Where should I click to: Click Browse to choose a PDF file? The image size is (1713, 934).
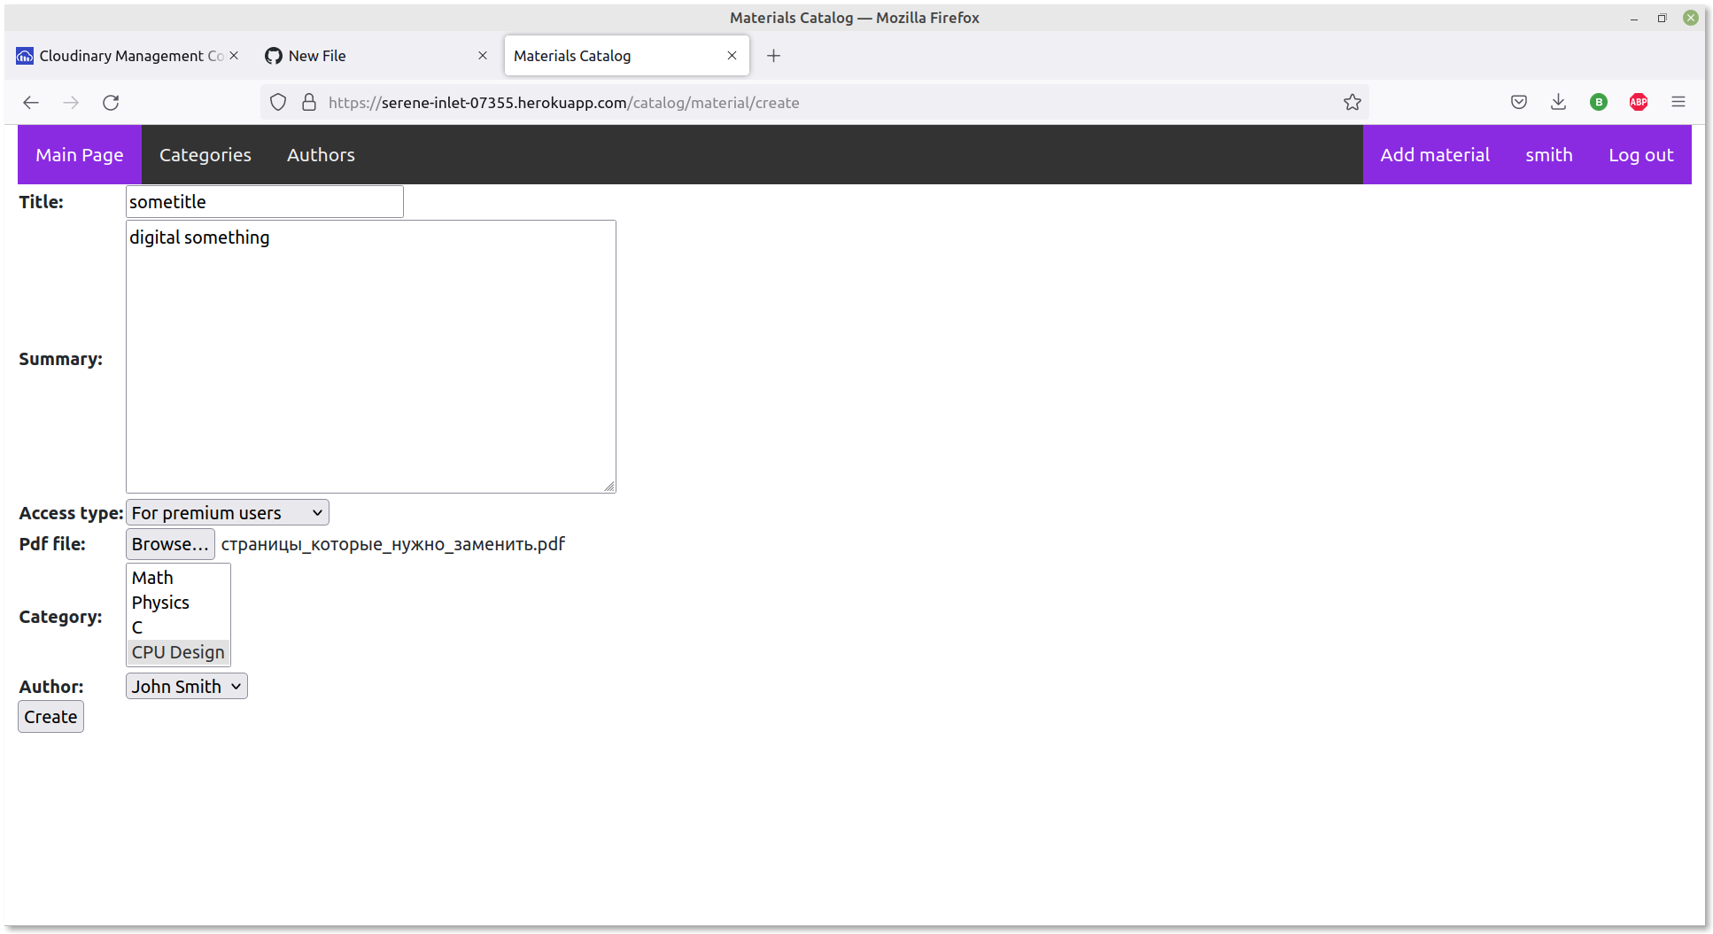[170, 544]
